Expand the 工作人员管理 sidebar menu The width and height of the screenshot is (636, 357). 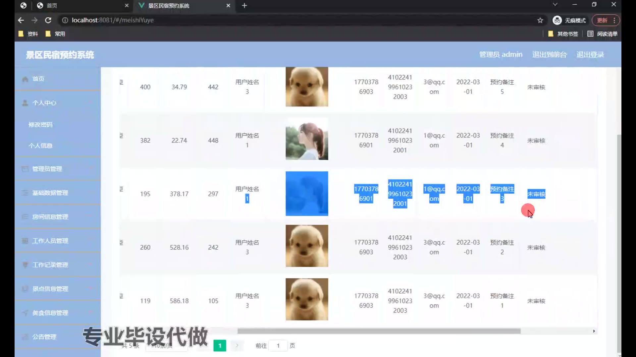pyautogui.click(x=50, y=241)
